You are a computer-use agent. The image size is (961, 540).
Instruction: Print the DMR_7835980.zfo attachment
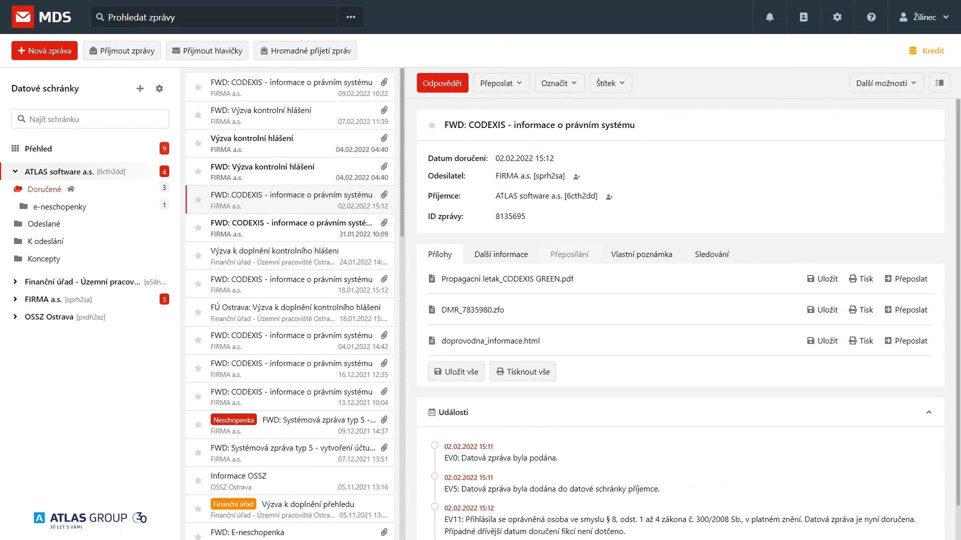pos(861,309)
